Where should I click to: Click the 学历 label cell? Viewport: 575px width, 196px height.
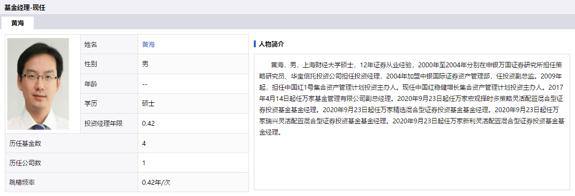109,104
